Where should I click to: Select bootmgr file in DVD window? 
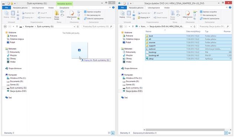point(188,52)
